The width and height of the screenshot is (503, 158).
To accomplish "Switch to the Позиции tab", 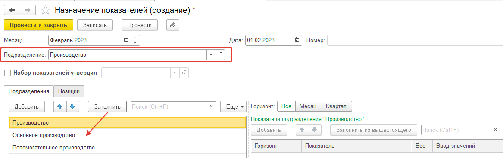I will tap(69, 91).
